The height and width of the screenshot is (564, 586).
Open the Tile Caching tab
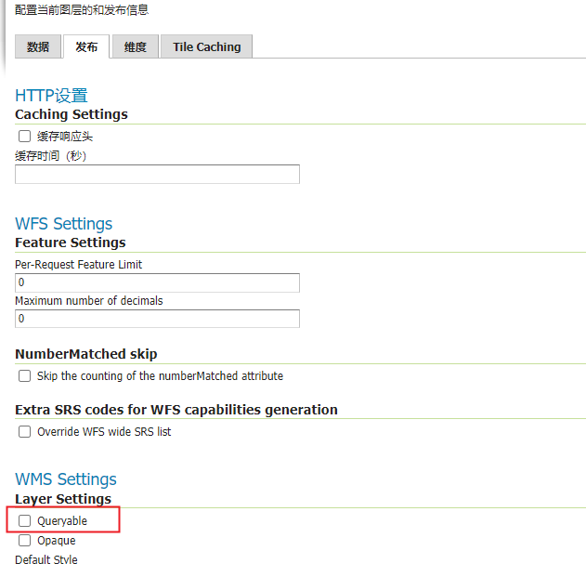(207, 46)
